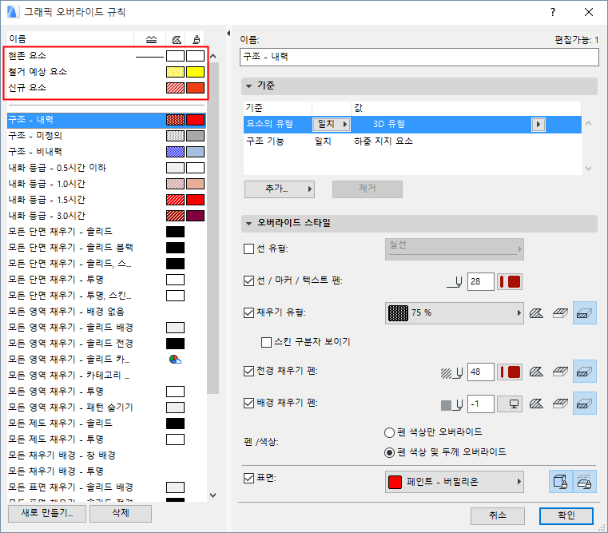The image size is (608, 533).
Task: Click red surface swatch of 구조 - 내력
Action: (x=196, y=120)
